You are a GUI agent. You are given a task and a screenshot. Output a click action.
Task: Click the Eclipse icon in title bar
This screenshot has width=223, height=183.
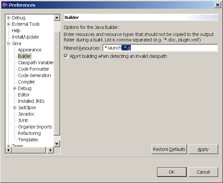point(5,5)
